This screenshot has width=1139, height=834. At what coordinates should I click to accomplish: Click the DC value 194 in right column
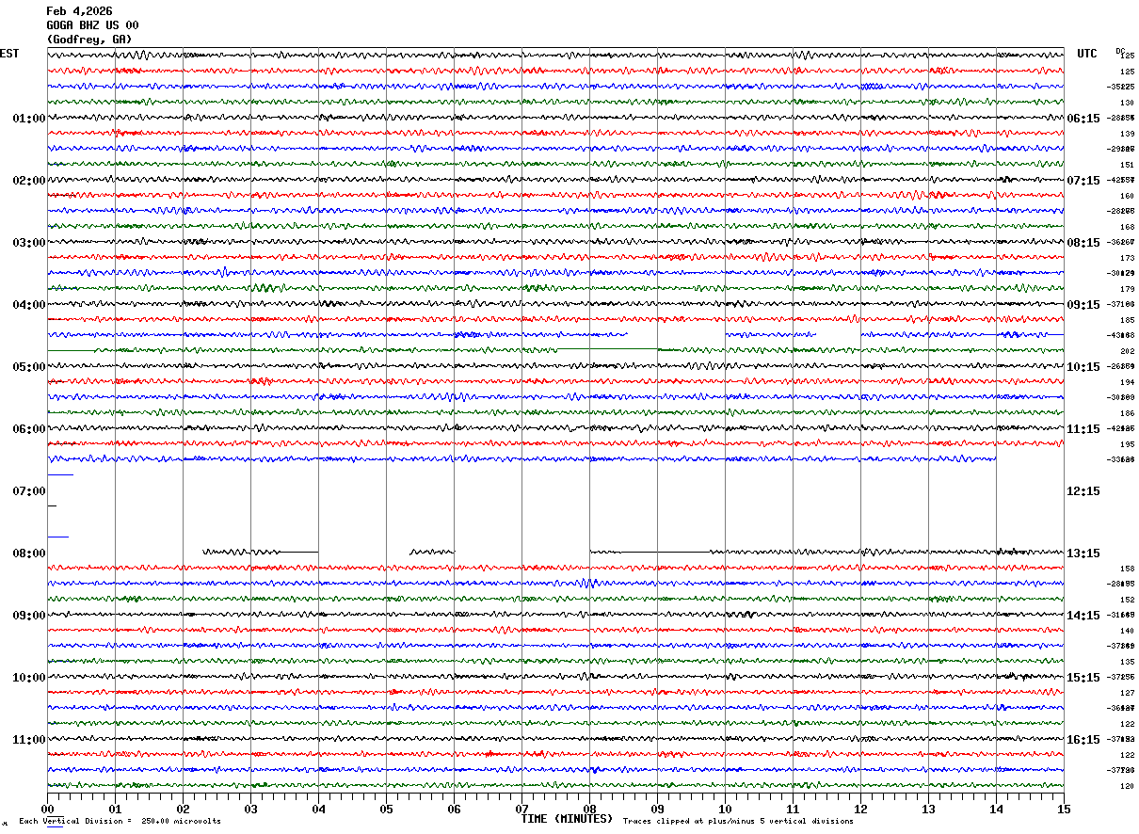(1127, 382)
